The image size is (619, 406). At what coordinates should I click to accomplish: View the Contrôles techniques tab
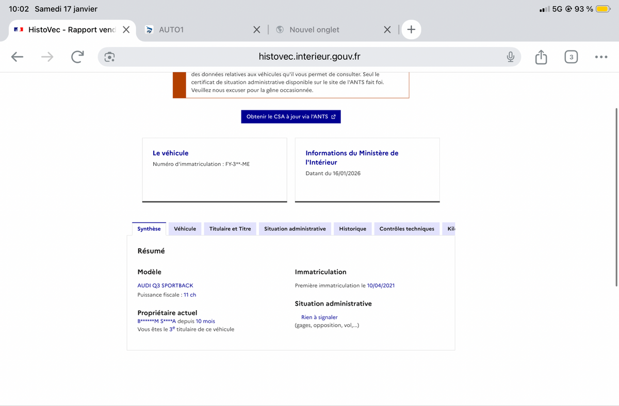406,229
